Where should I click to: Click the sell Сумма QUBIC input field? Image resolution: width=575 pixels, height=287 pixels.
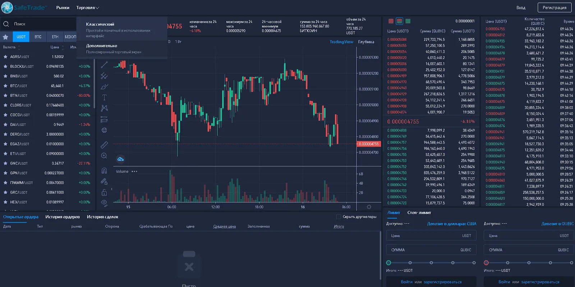[x=529, y=250]
